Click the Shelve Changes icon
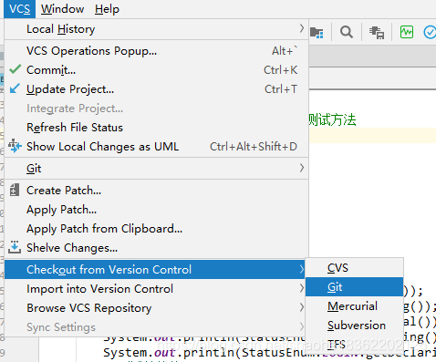Screen dimensions: 436x362 (15, 247)
